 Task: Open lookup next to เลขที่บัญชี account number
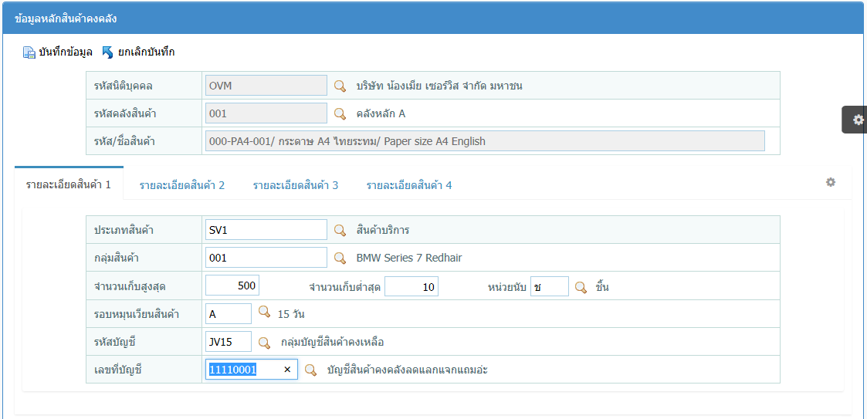tap(310, 370)
